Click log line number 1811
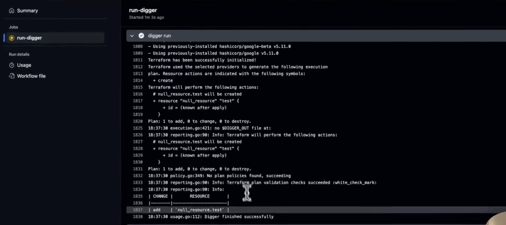The image size is (506, 225). [138, 60]
